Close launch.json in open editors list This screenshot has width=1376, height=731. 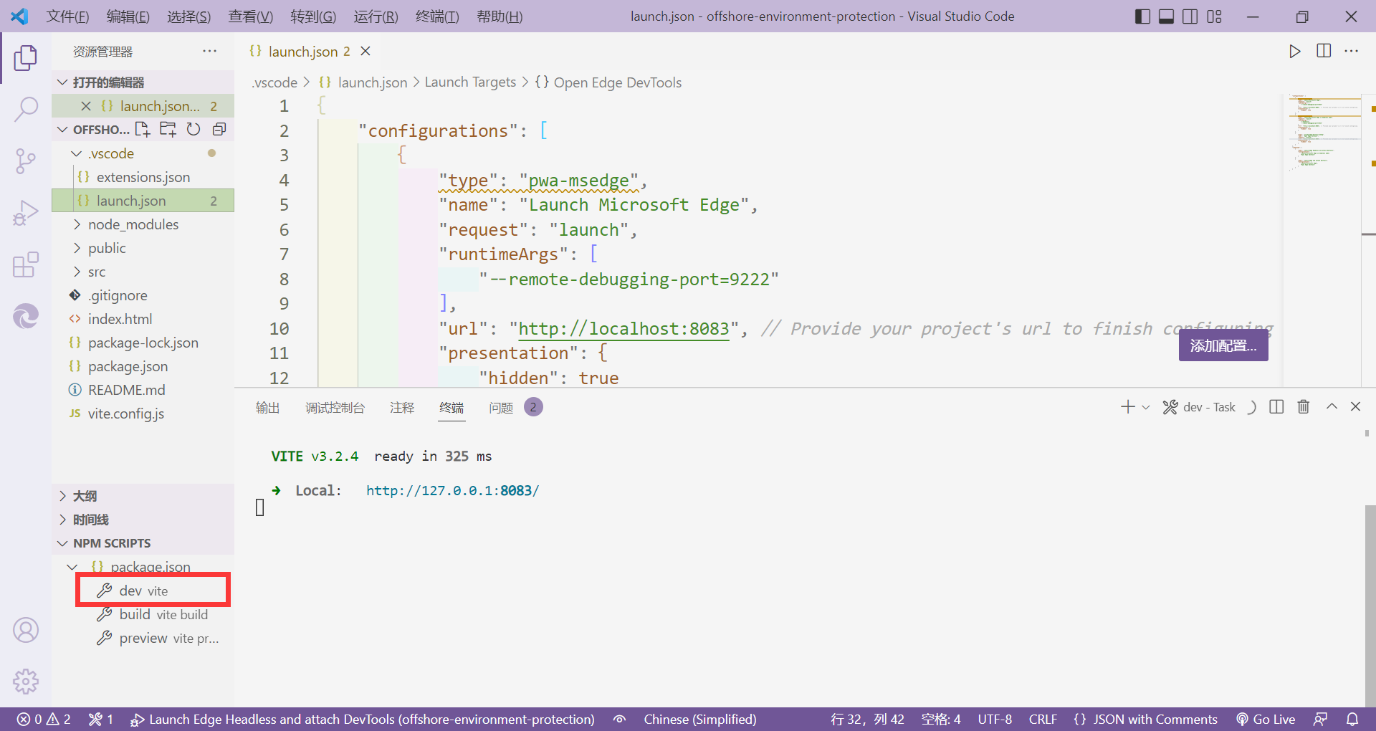(x=86, y=106)
